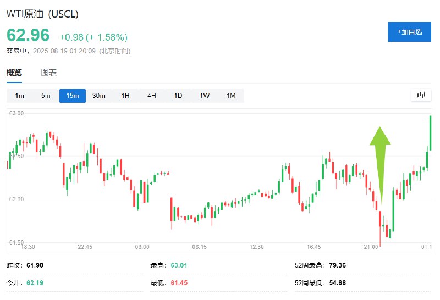Image resolution: width=440 pixels, height=300 pixels.
Task: Click the timestamp 2025-08-19 01:20:09
Action: (64, 51)
